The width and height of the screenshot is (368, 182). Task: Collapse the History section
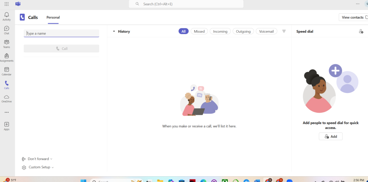[114, 32]
